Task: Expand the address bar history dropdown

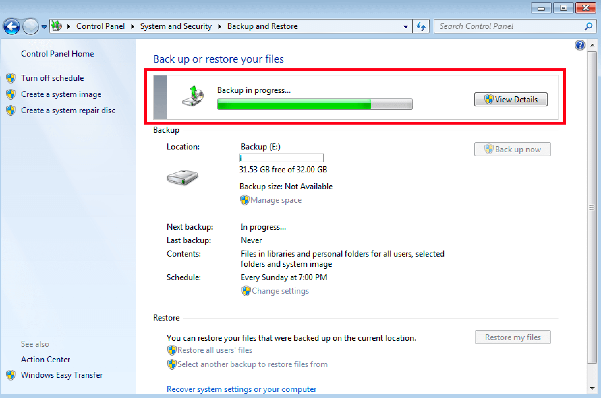Action: click(405, 27)
